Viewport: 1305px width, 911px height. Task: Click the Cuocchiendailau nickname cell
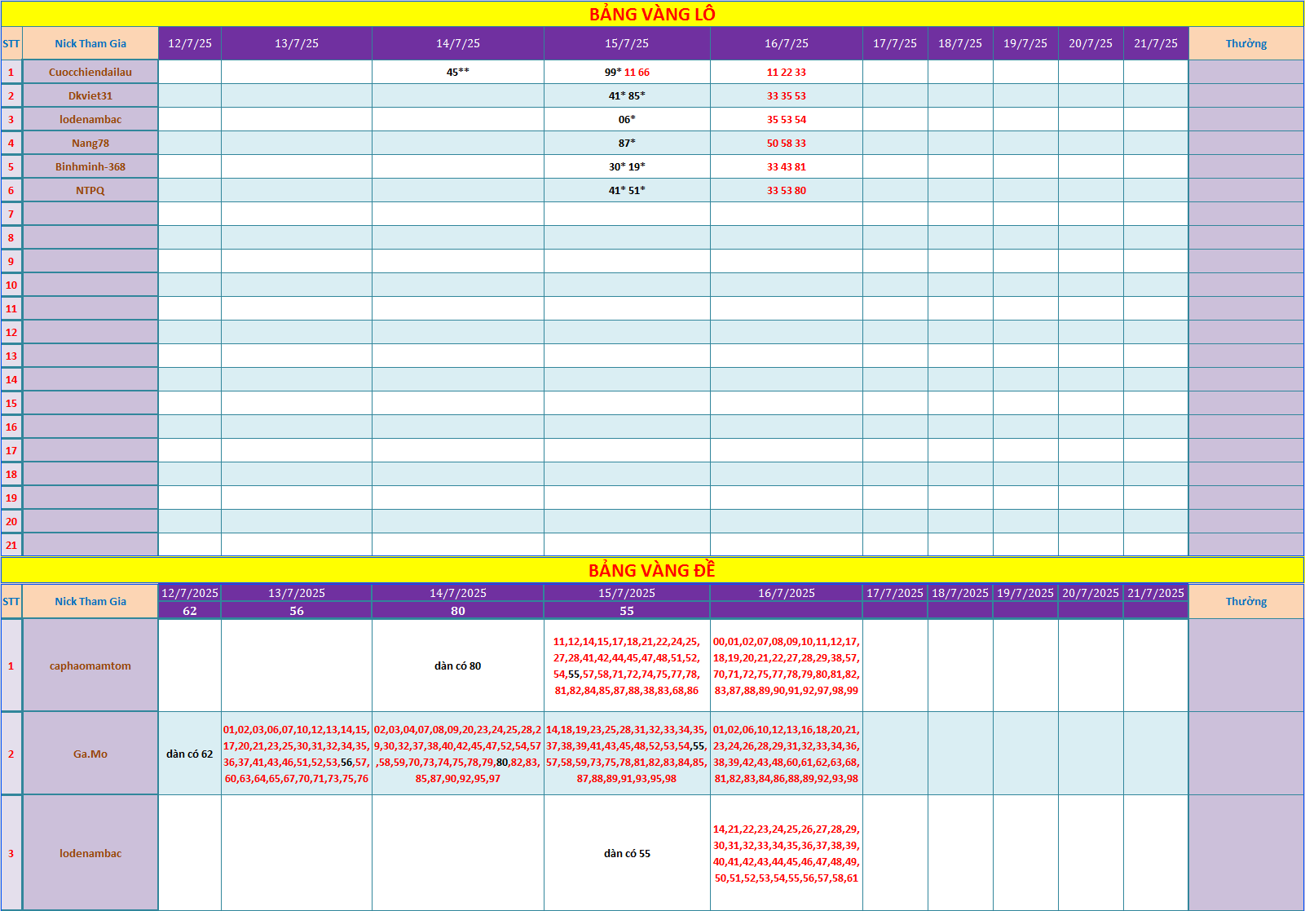tap(90, 72)
